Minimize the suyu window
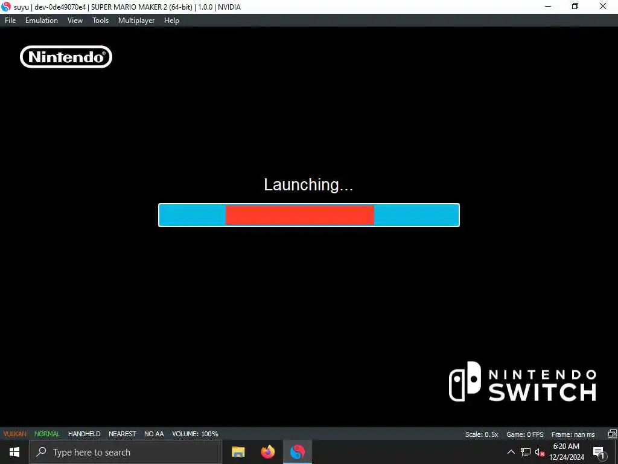The width and height of the screenshot is (618, 464). (548, 7)
